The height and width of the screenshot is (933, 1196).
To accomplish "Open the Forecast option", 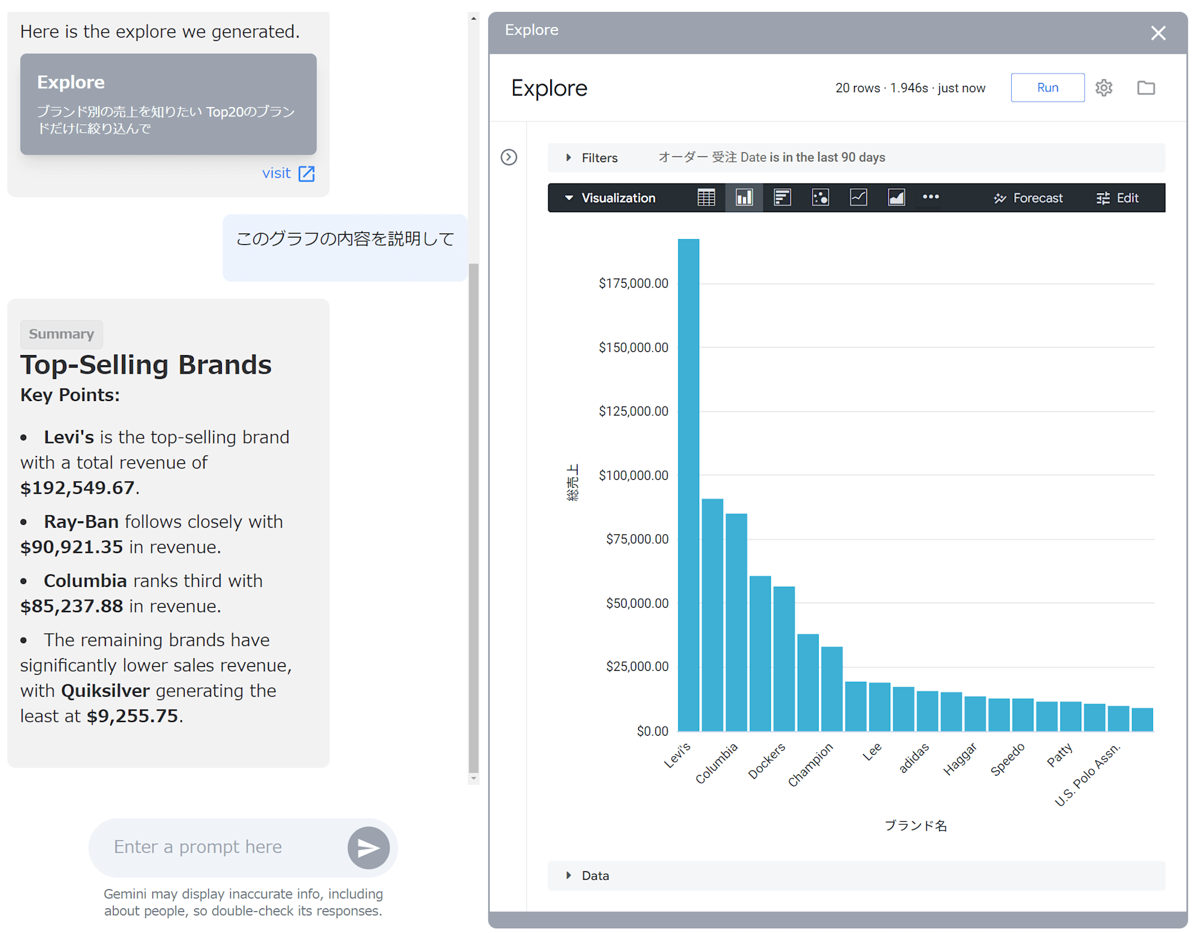I will click(1028, 198).
